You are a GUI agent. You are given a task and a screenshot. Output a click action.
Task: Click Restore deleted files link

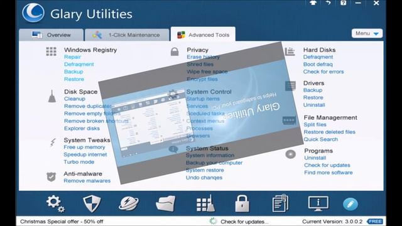click(329, 132)
